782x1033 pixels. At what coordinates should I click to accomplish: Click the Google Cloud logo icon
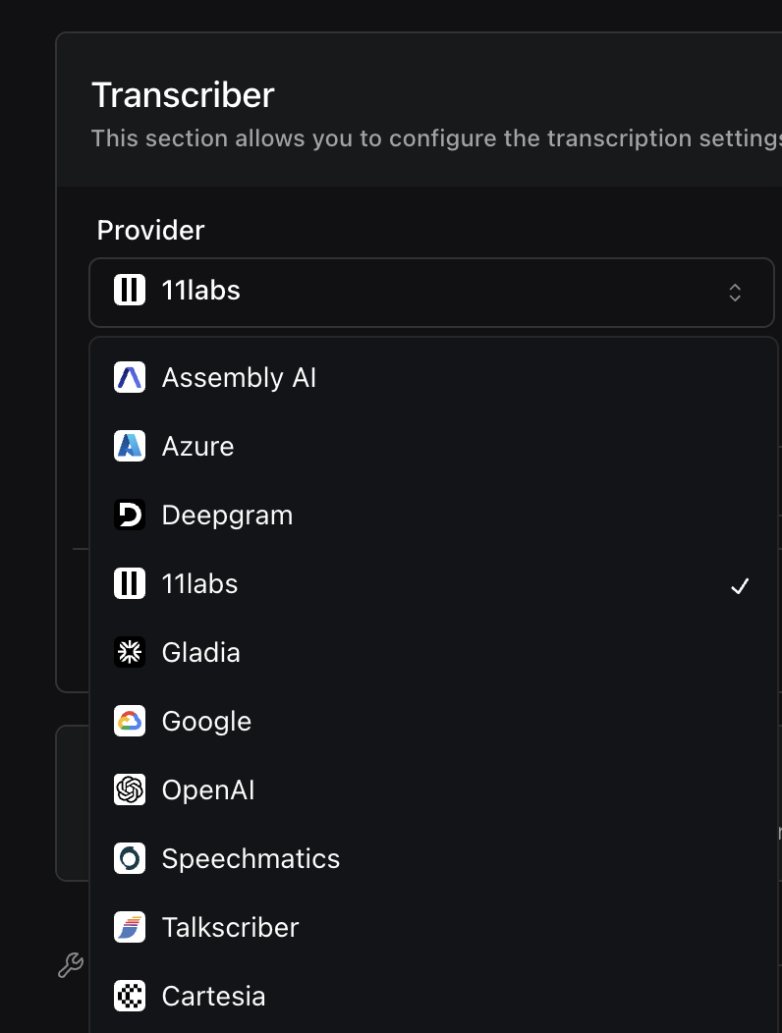click(x=130, y=722)
